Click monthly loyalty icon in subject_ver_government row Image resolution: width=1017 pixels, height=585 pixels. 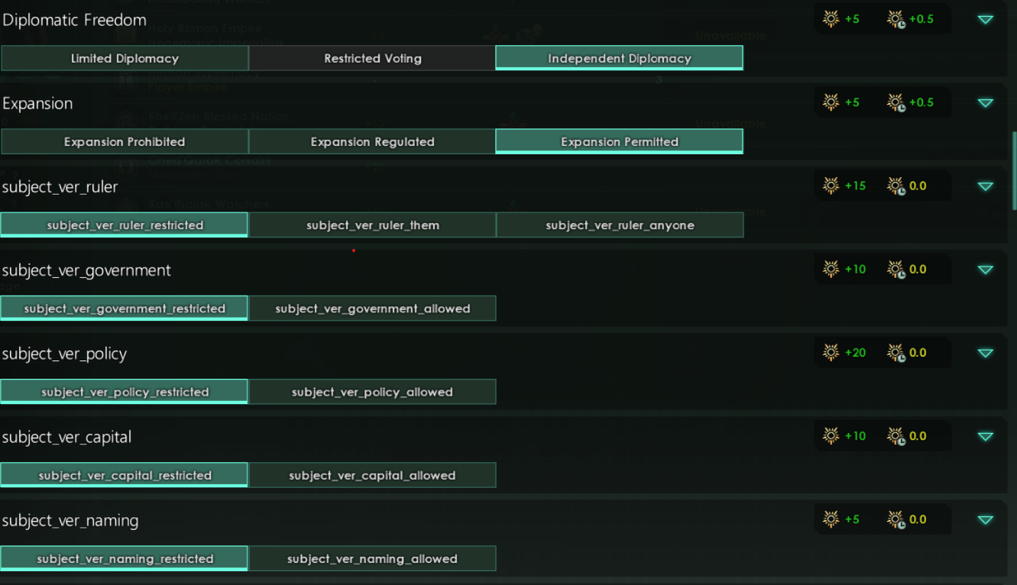click(x=896, y=268)
